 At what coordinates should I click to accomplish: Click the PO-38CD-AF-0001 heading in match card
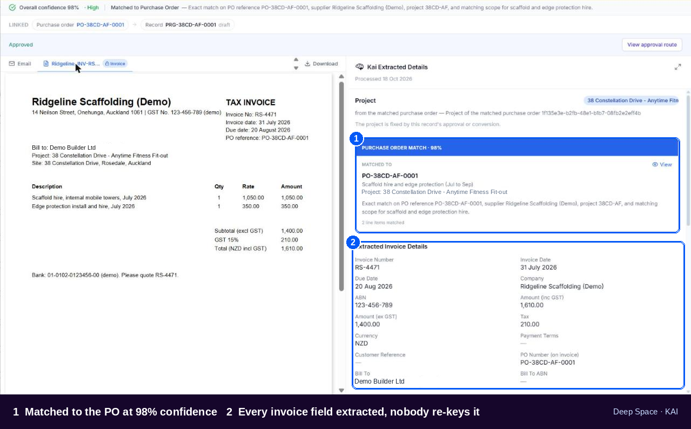tap(390, 176)
